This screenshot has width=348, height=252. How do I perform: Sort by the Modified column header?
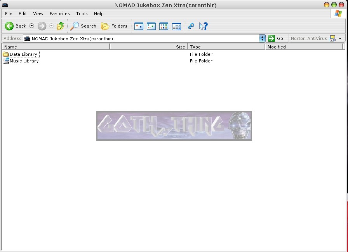(304, 47)
